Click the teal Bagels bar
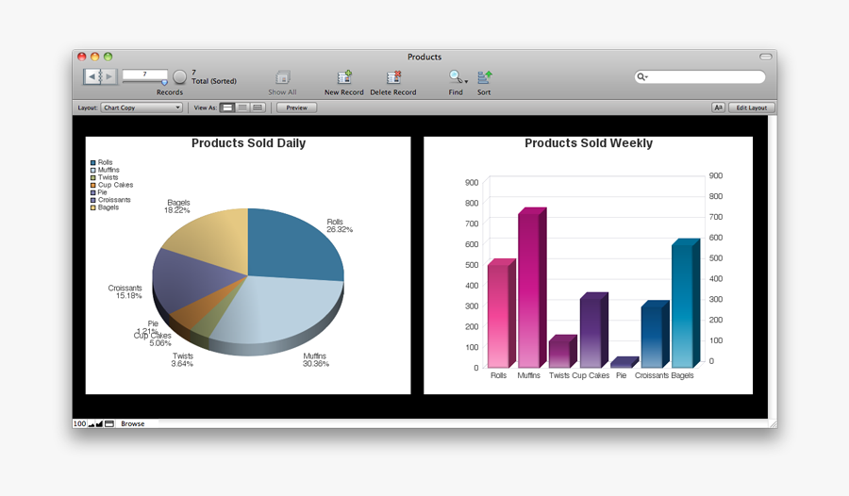The image size is (849, 496). tap(685, 305)
